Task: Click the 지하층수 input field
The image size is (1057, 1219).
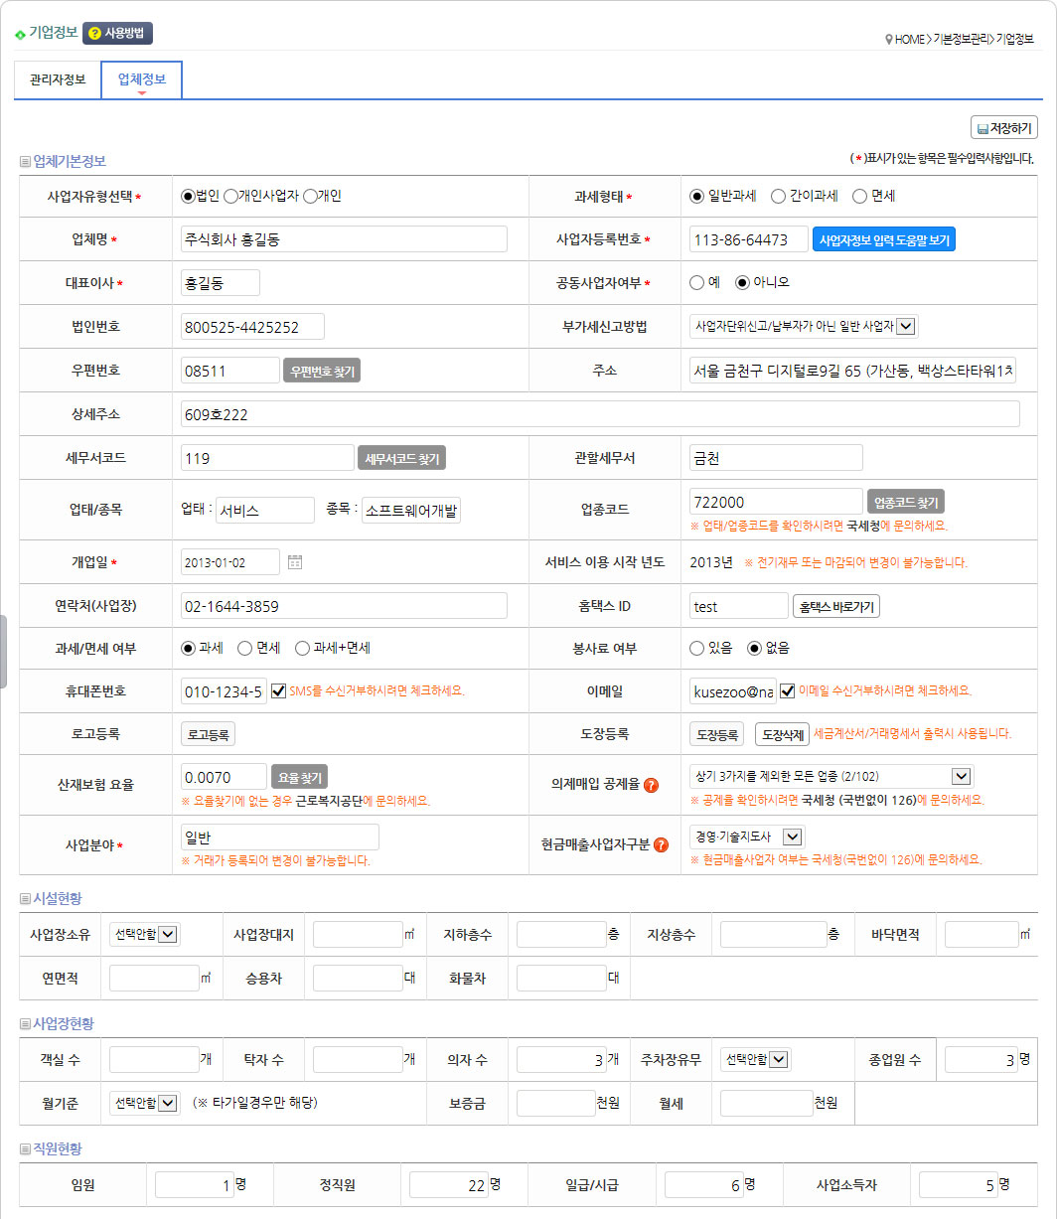Action: [561, 935]
